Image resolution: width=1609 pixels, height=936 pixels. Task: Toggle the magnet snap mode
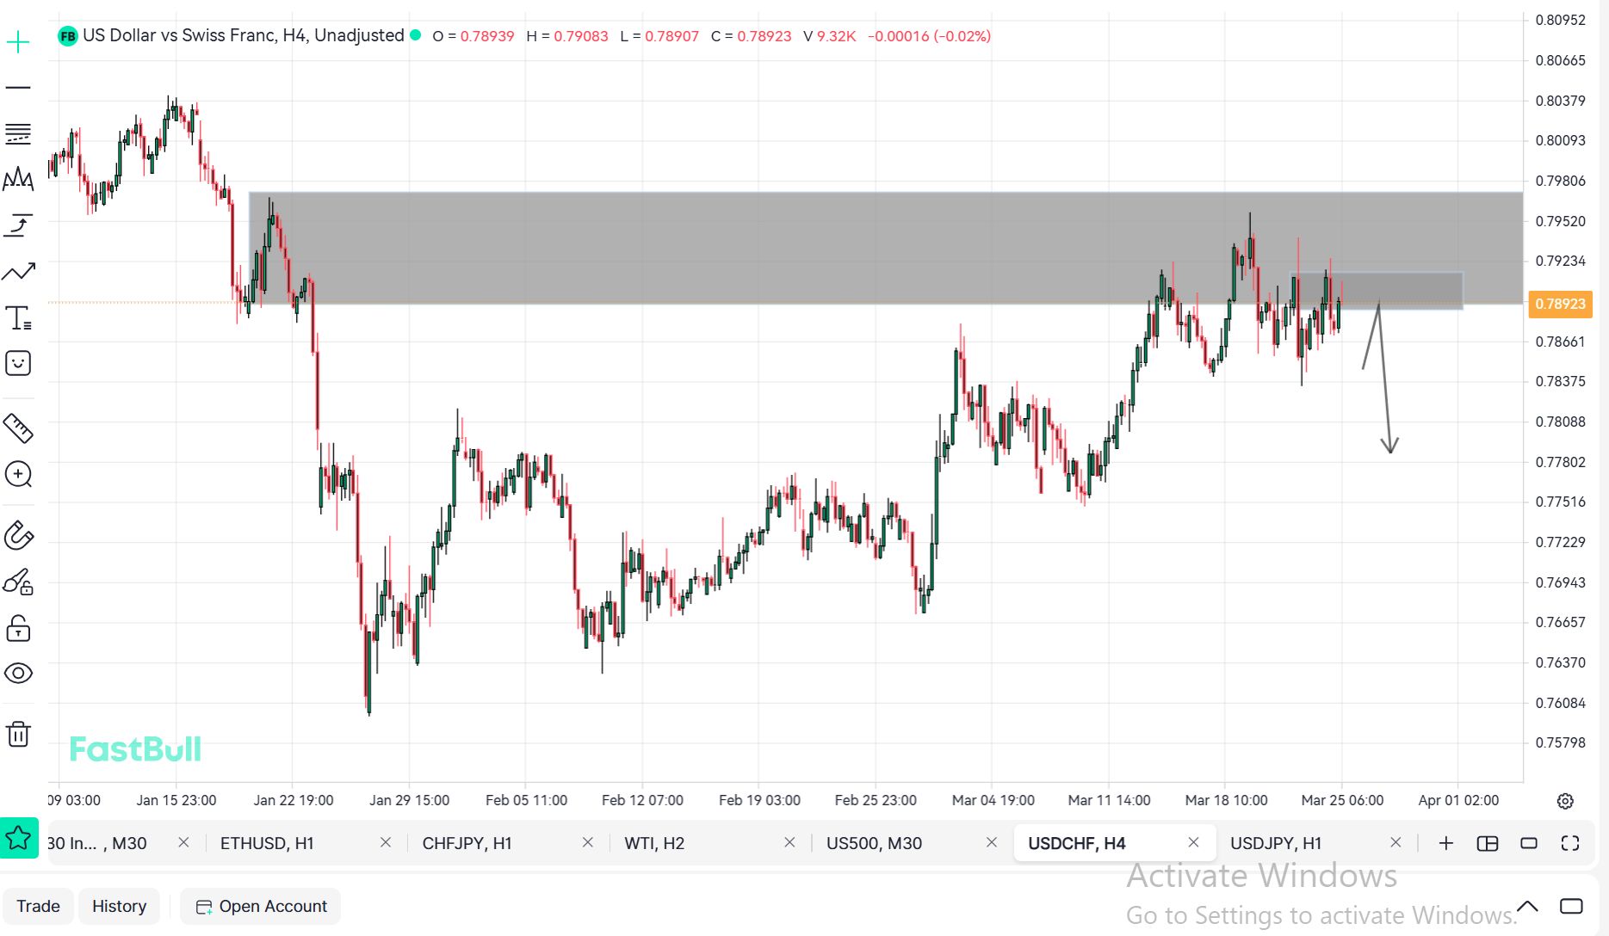18,535
